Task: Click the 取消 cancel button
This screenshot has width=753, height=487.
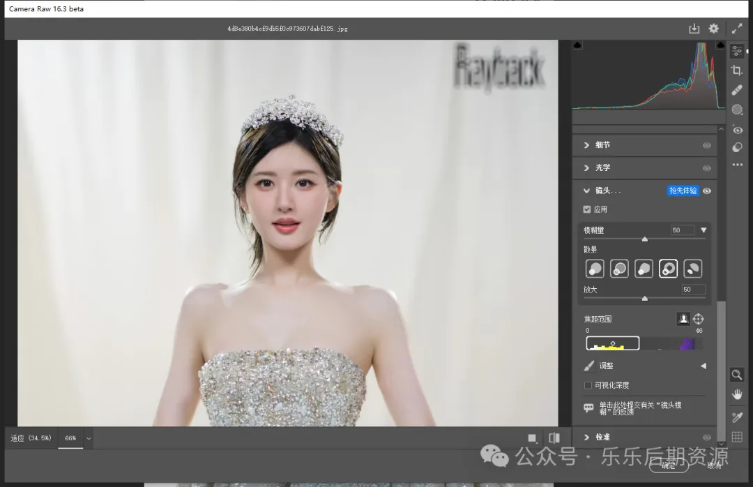Action: click(x=714, y=465)
